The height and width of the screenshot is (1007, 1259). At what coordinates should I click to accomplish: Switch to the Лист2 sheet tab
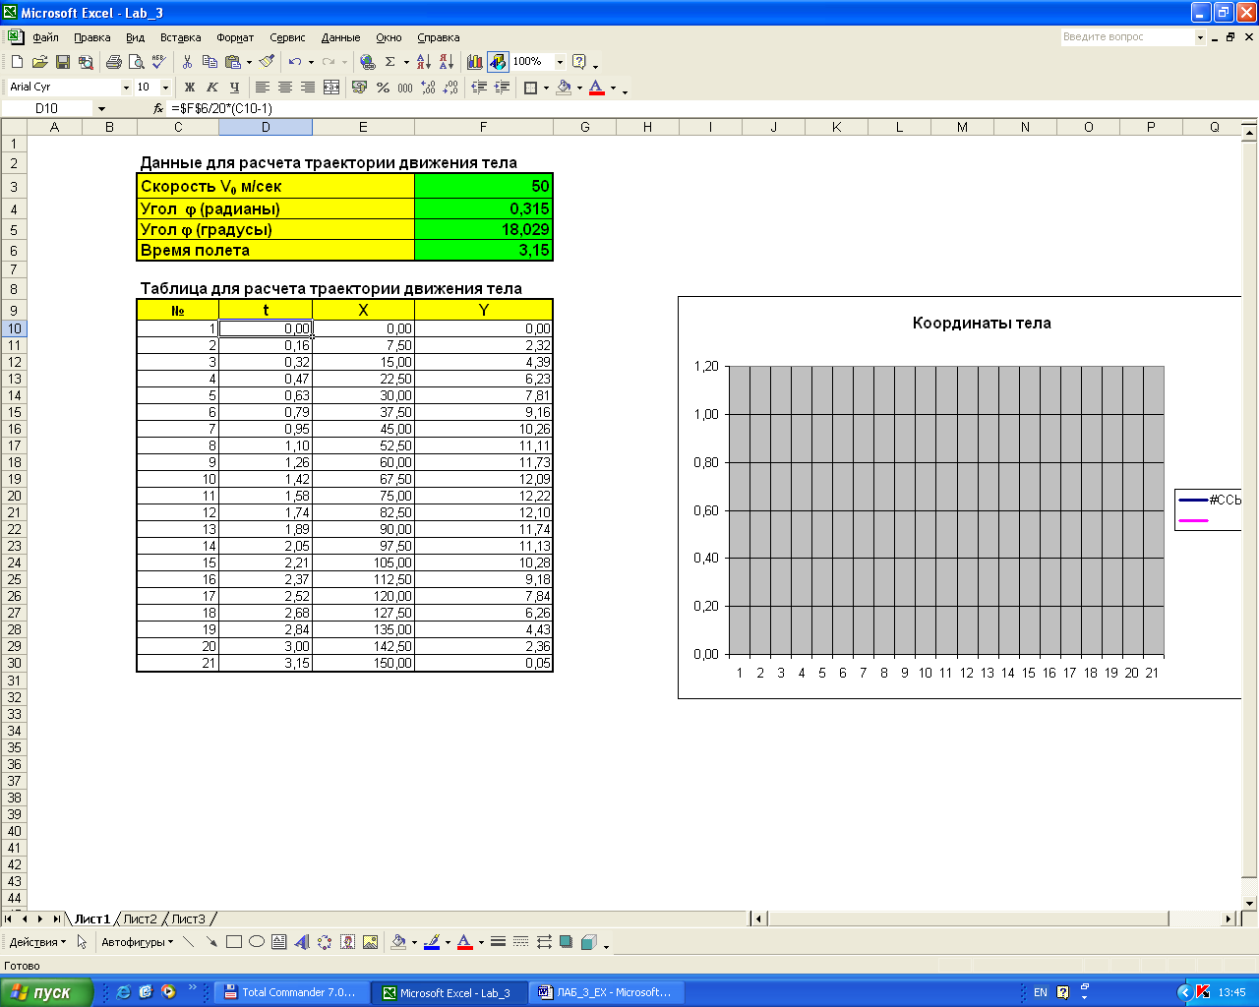click(140, 919)
